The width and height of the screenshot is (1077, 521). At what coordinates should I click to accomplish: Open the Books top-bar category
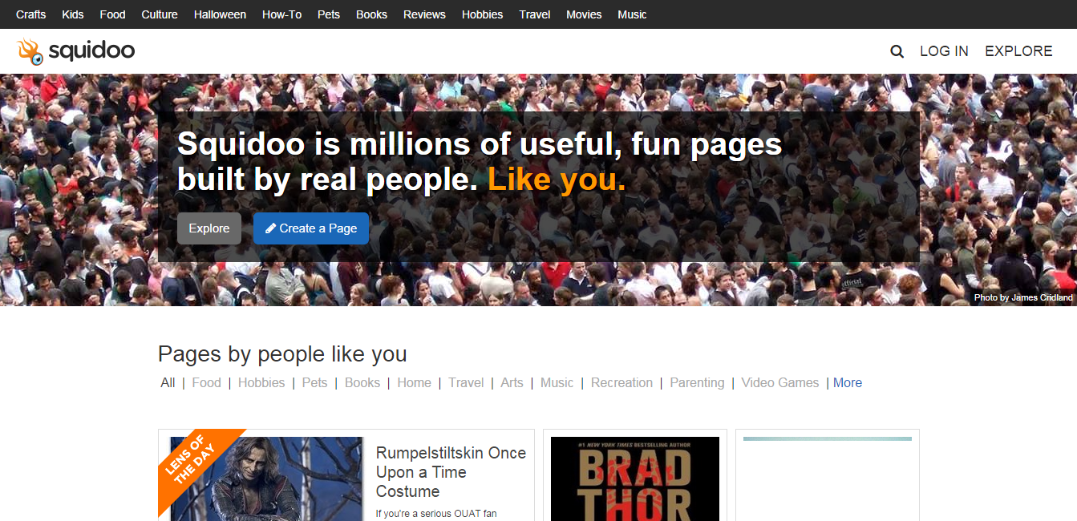click(x=371, y=14)
